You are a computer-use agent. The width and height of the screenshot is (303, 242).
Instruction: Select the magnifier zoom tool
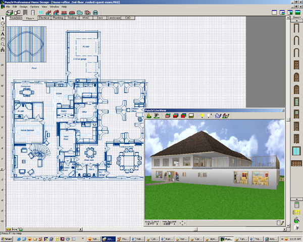[3, 44]
